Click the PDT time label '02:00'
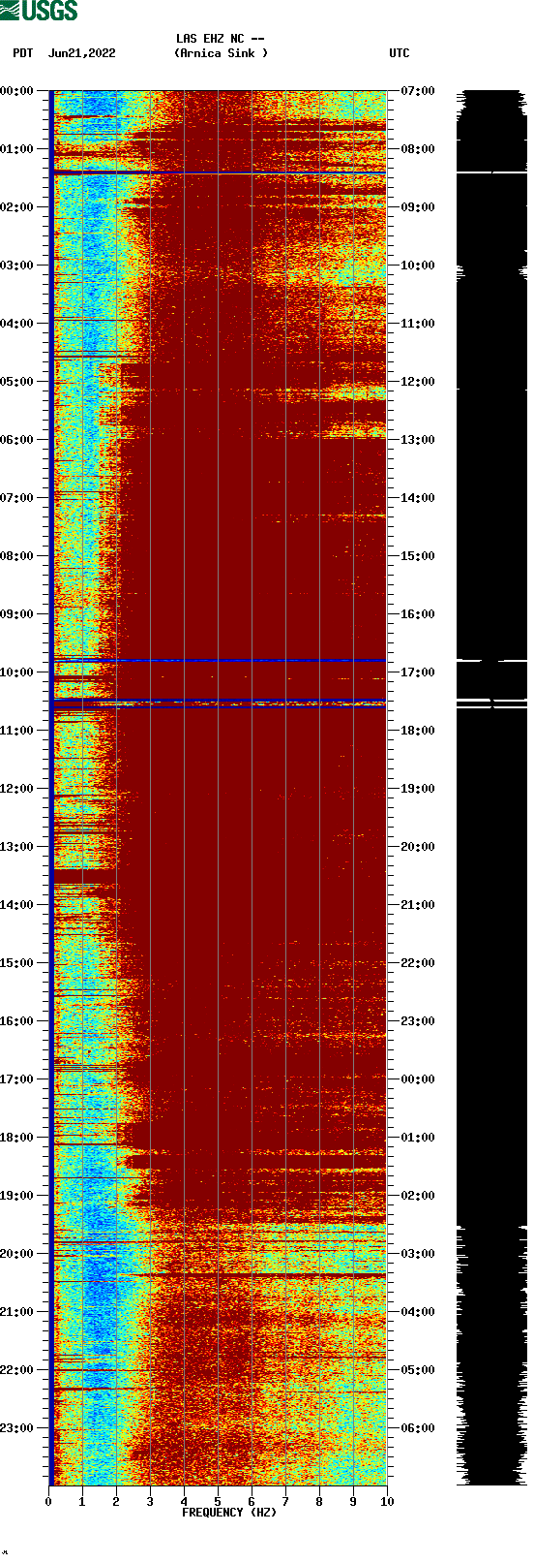The image size is (534, 1563). (16, 207)
